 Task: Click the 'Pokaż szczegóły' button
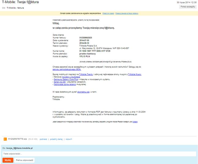point(188,7)
